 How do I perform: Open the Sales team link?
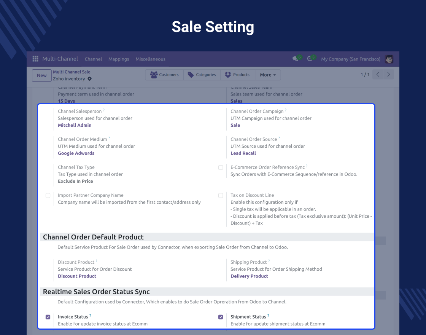tap(236, 101)
